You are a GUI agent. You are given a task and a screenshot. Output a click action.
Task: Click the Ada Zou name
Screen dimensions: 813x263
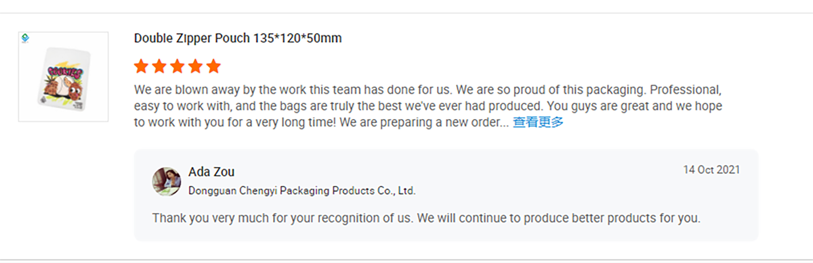(x=211, y=172)
